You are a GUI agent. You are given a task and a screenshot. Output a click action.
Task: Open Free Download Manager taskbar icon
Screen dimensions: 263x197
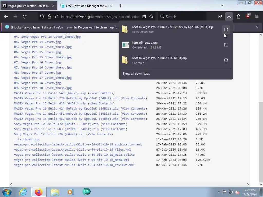pyautogui.click(x=87, y=192)
